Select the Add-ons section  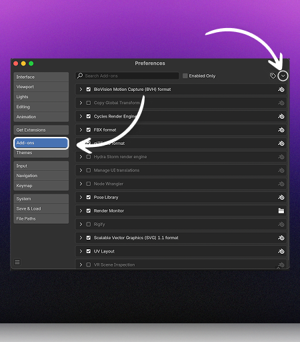point(41,143)
